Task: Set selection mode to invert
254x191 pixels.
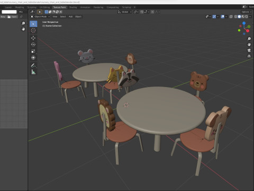Action: [x=57, y=12]
